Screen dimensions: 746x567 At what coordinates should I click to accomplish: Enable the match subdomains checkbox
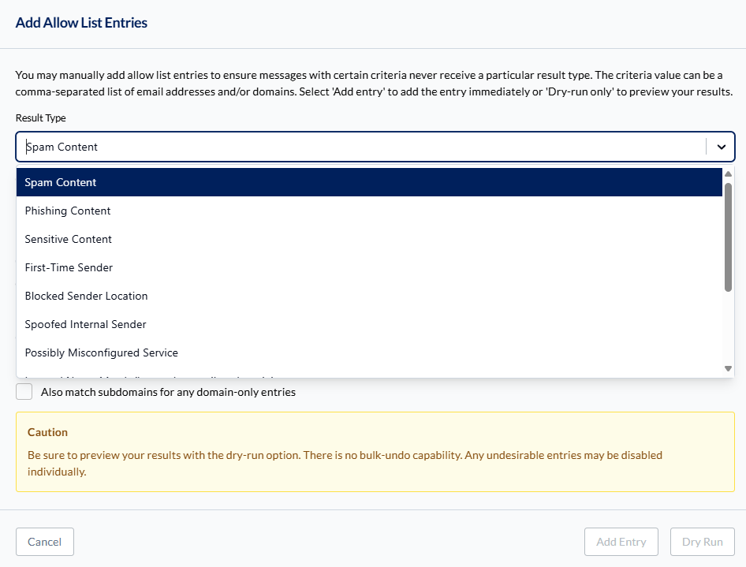point(24,392)
